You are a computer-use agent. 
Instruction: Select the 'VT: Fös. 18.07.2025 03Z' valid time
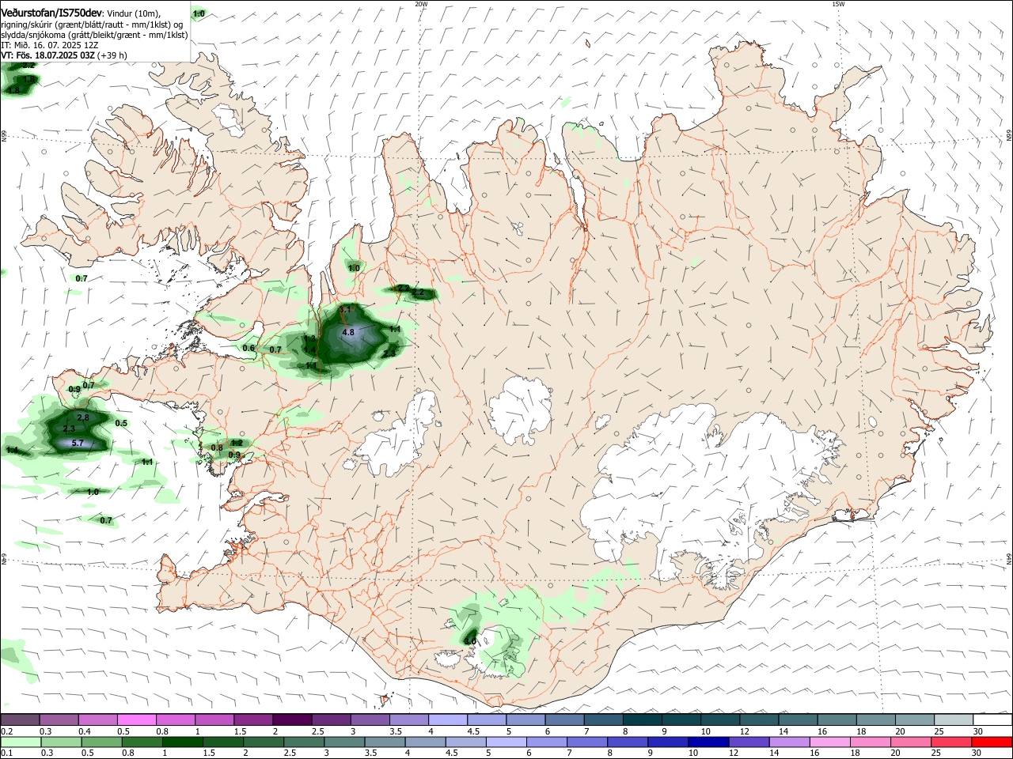[x=48, y=55]
